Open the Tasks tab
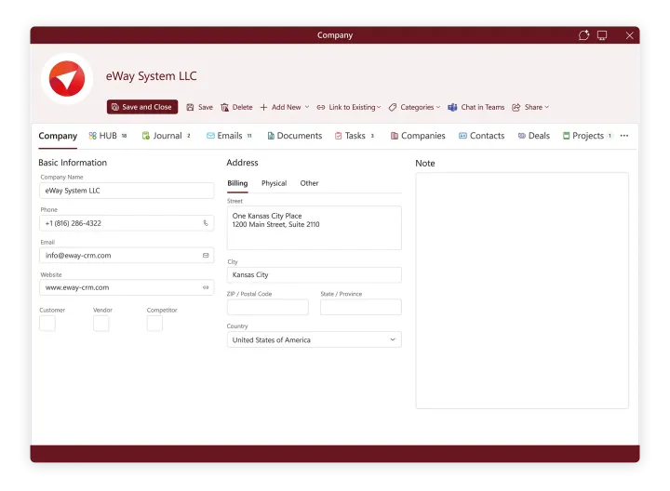The image size is (670, 491). click(355, 136)
